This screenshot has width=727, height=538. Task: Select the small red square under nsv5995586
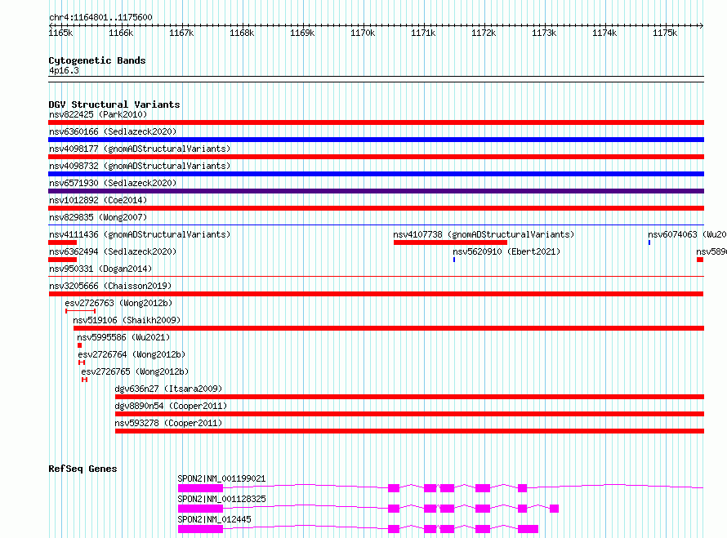pos(80,345)
